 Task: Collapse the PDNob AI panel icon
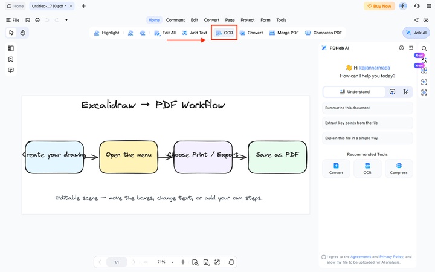click(411, 48)
